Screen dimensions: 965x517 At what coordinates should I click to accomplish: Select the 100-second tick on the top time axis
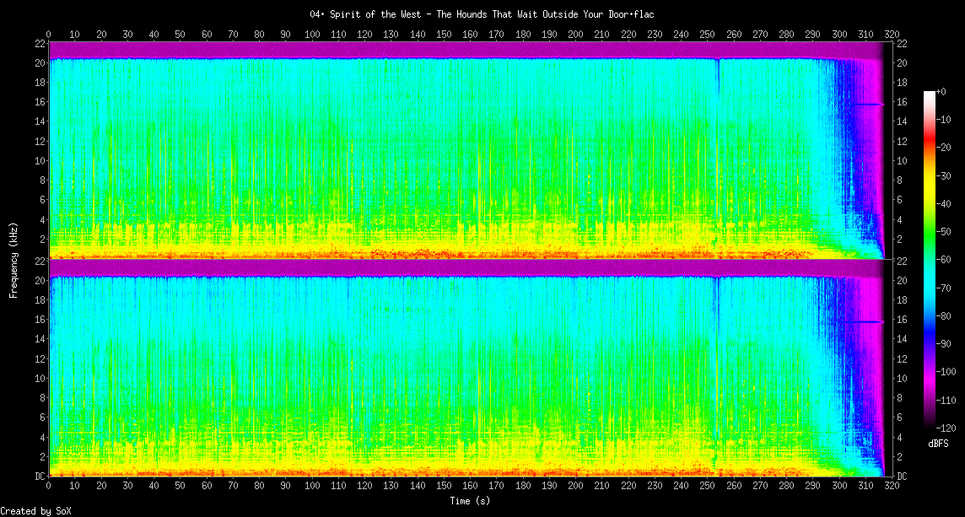pyautogui.click(x=312, y=35)
